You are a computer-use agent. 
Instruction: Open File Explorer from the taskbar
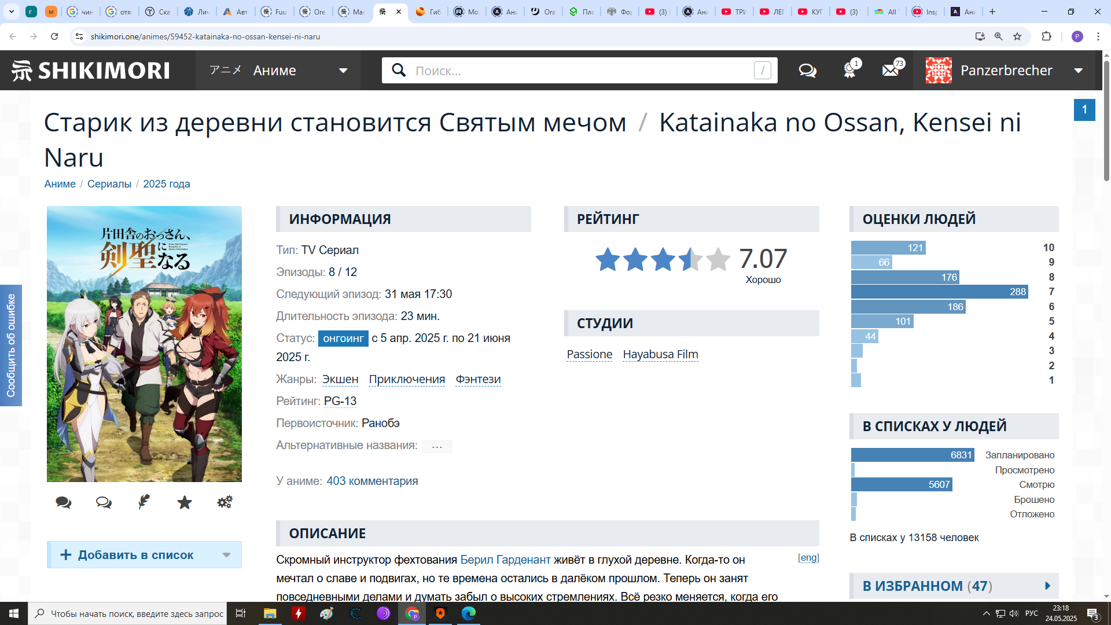point(270,613)
